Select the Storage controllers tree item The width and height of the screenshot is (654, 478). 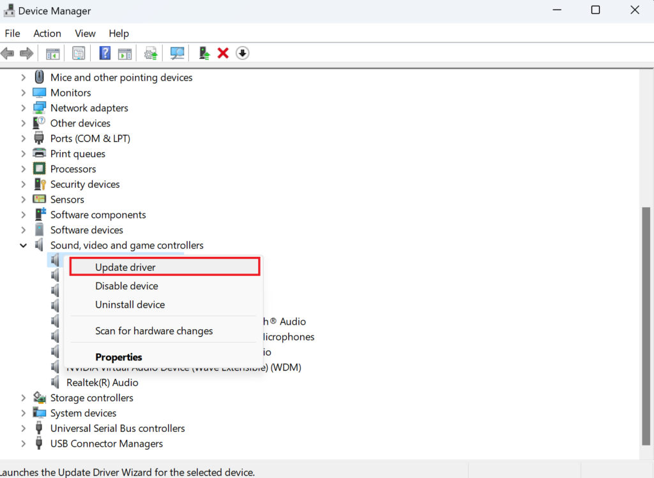tap(91, 397)
